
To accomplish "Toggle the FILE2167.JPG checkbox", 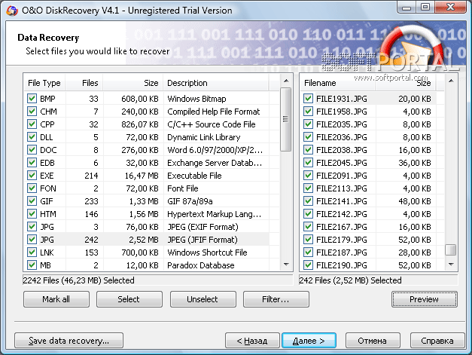I will (308, 227).
